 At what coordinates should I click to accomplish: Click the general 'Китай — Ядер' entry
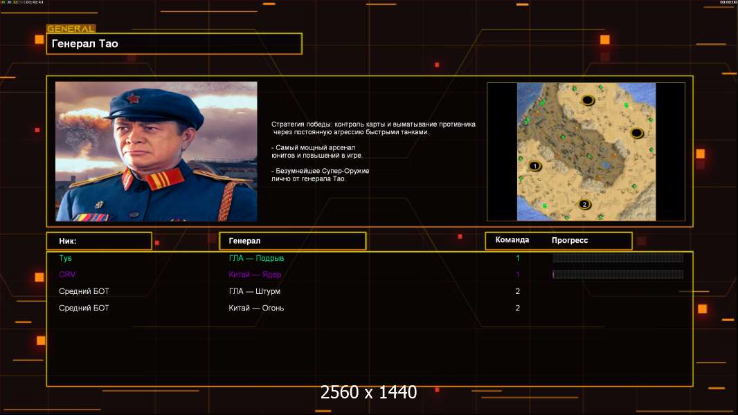(x=255, y=275)
